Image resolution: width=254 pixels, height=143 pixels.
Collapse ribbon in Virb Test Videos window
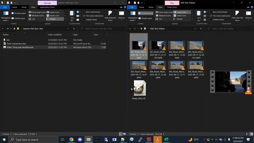(248, 7)
